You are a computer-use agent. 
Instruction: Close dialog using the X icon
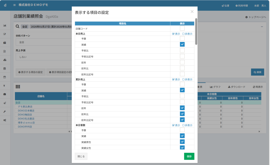pos(192,12)
